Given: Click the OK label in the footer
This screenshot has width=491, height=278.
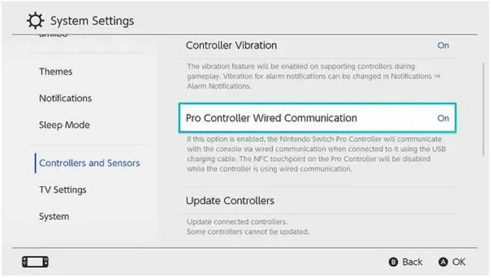Looking at the screenshot, I should coord(458,262).
